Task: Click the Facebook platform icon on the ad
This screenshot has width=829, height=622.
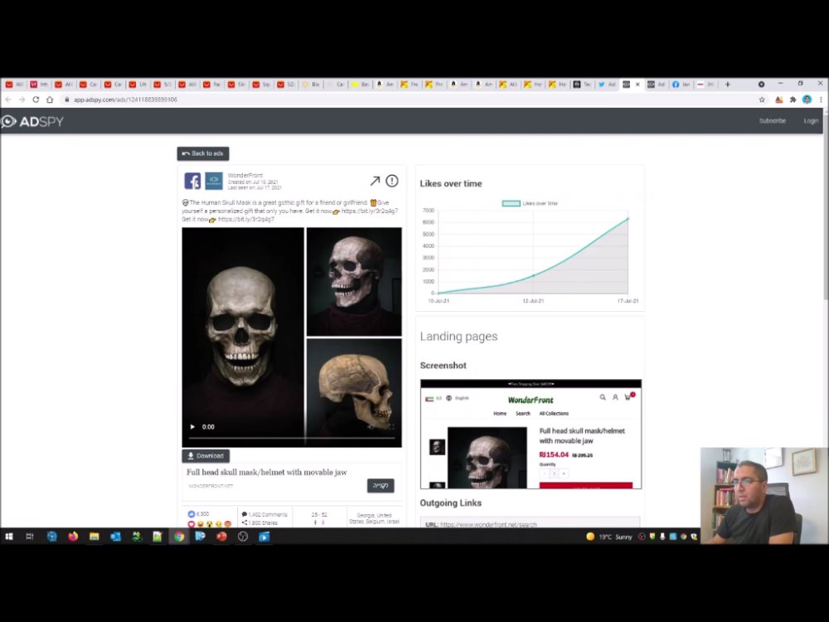Action: coord(192,181)
